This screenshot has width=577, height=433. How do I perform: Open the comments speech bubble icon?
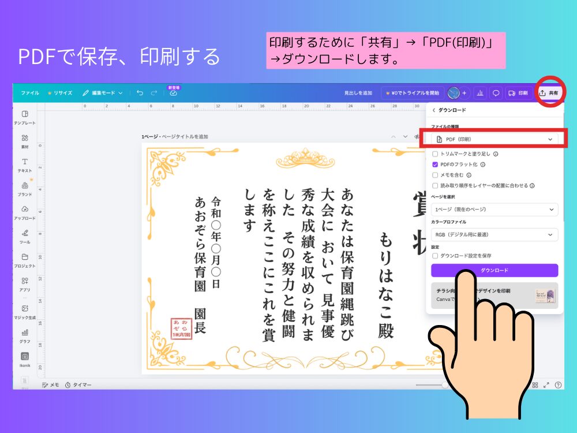(x=496, y=93)
